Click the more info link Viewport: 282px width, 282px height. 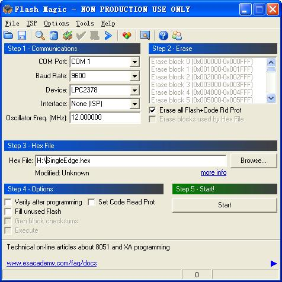click(x=214, y=172)
